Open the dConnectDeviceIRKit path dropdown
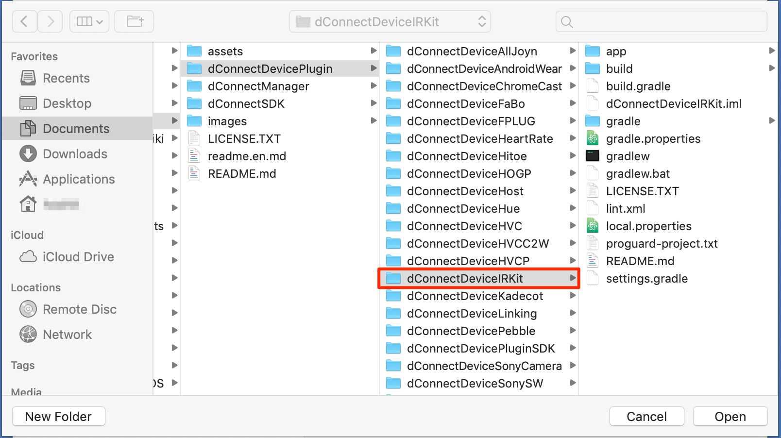 point(390,22)
